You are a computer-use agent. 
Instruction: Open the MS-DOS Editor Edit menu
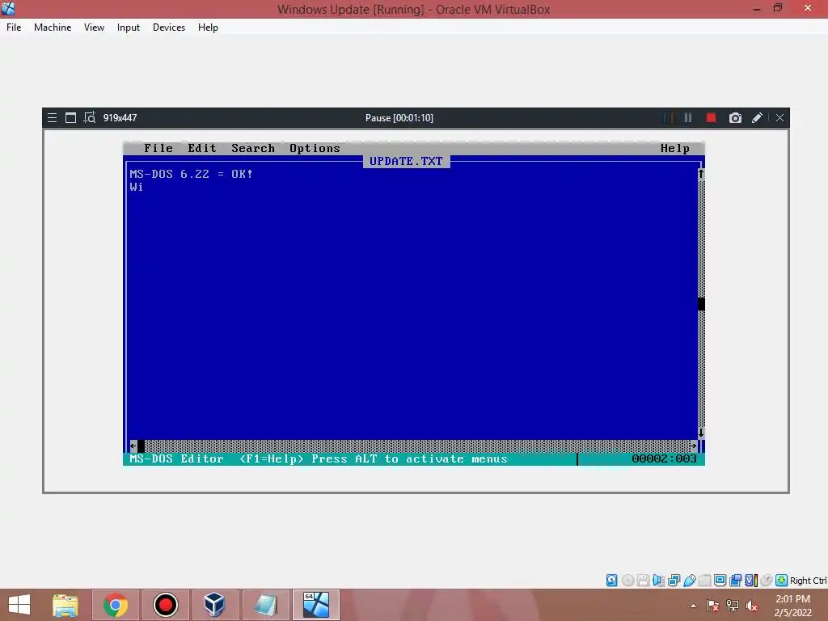click(x=202, y=149)
